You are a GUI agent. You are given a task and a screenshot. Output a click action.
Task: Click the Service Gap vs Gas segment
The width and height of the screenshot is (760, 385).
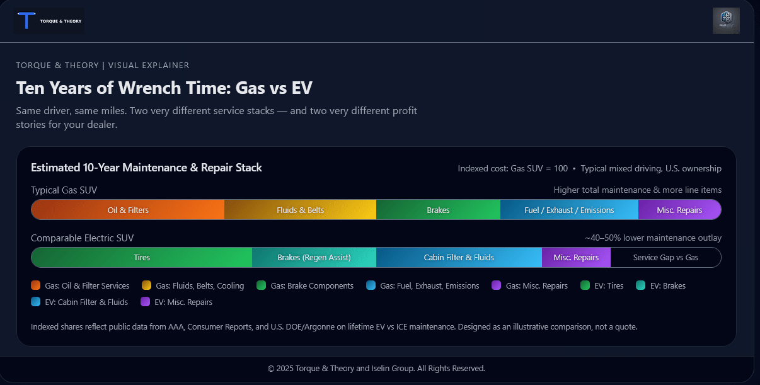click(x=665, y=257)
